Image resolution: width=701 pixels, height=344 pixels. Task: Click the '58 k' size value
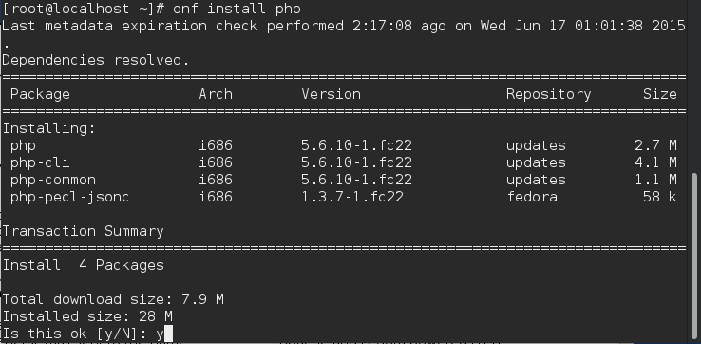pyautogui.click(x=660, y=197)
